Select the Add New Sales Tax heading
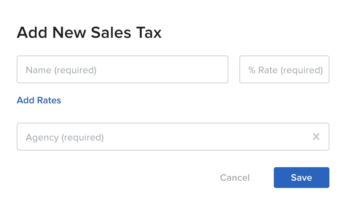Viewport: 344px width, 206px height. pyautogui.click(x=89, y=32)
